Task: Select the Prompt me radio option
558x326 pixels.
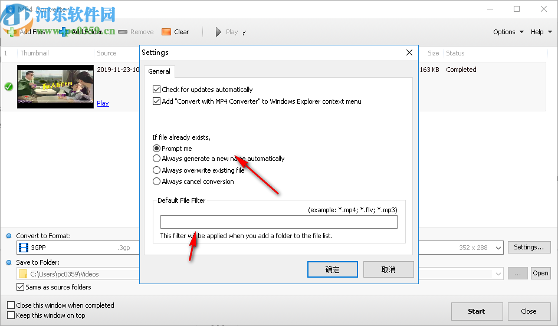Action: click(156, 148)
